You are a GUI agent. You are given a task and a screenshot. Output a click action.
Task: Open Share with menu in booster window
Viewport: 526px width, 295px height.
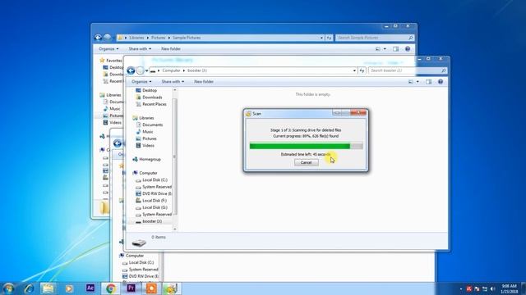[x=173, y=82]
